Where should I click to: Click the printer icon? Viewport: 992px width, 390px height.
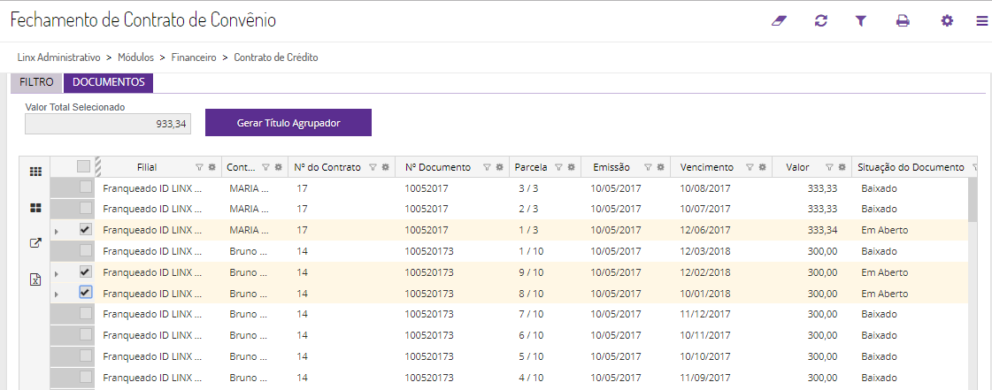tap(903, 20)
